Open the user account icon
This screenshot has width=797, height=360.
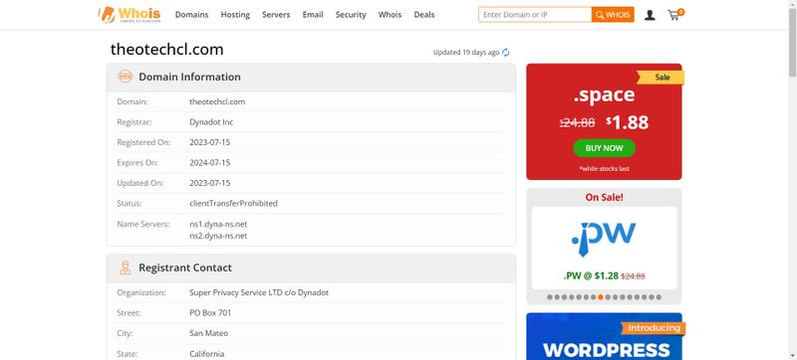click(x=650, y=15)
